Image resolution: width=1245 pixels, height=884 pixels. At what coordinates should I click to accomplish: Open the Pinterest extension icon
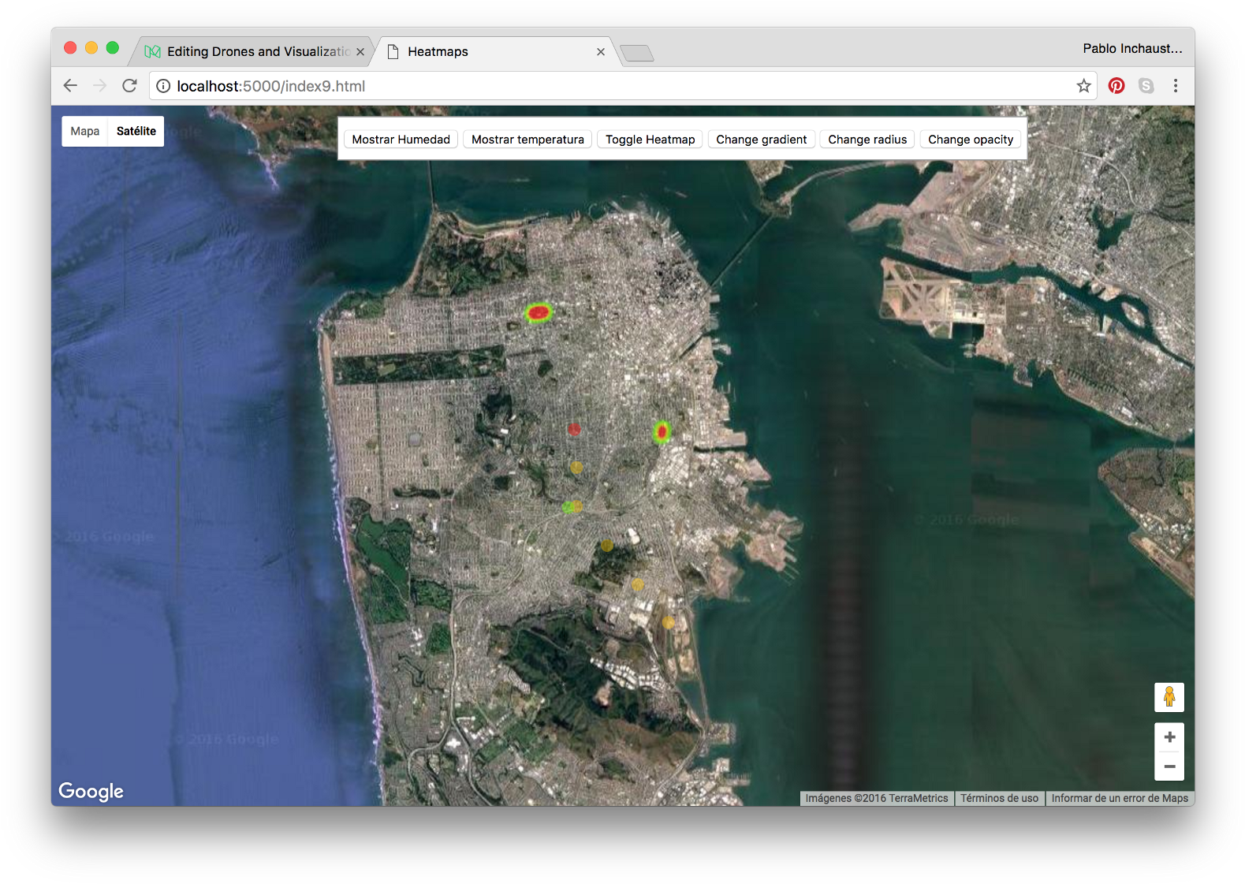[x=1116, y=86]
